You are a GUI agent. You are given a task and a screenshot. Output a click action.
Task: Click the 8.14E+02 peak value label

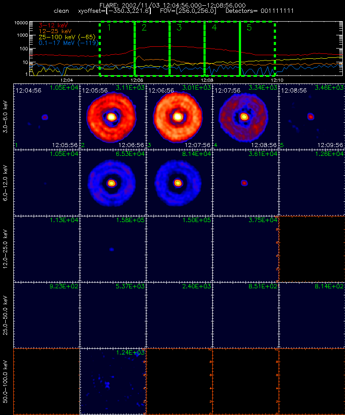(330, 286)
